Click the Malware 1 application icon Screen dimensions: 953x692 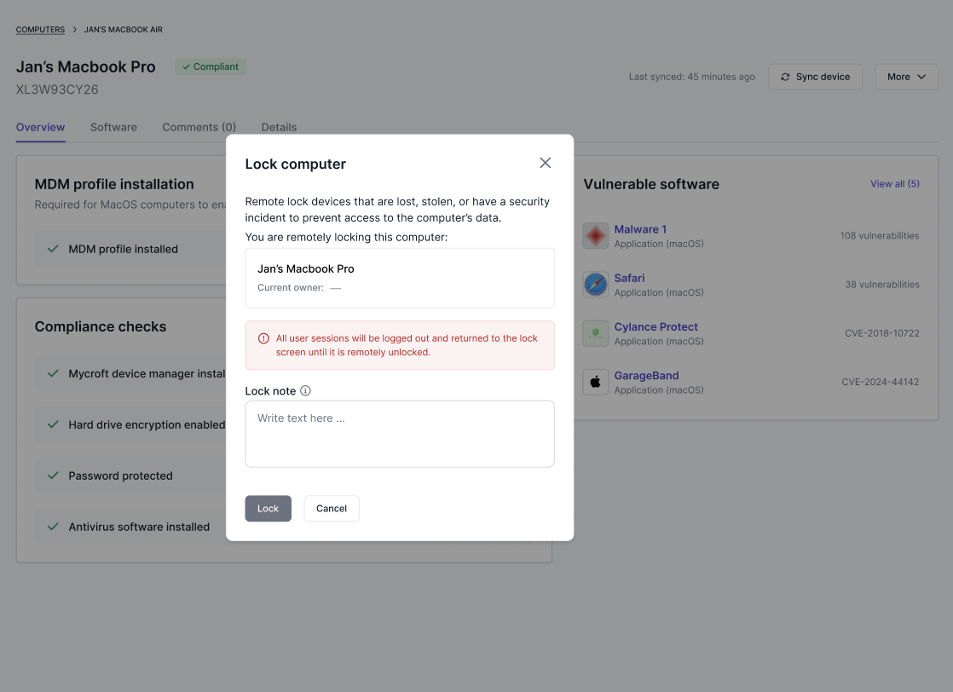[595, 236]
